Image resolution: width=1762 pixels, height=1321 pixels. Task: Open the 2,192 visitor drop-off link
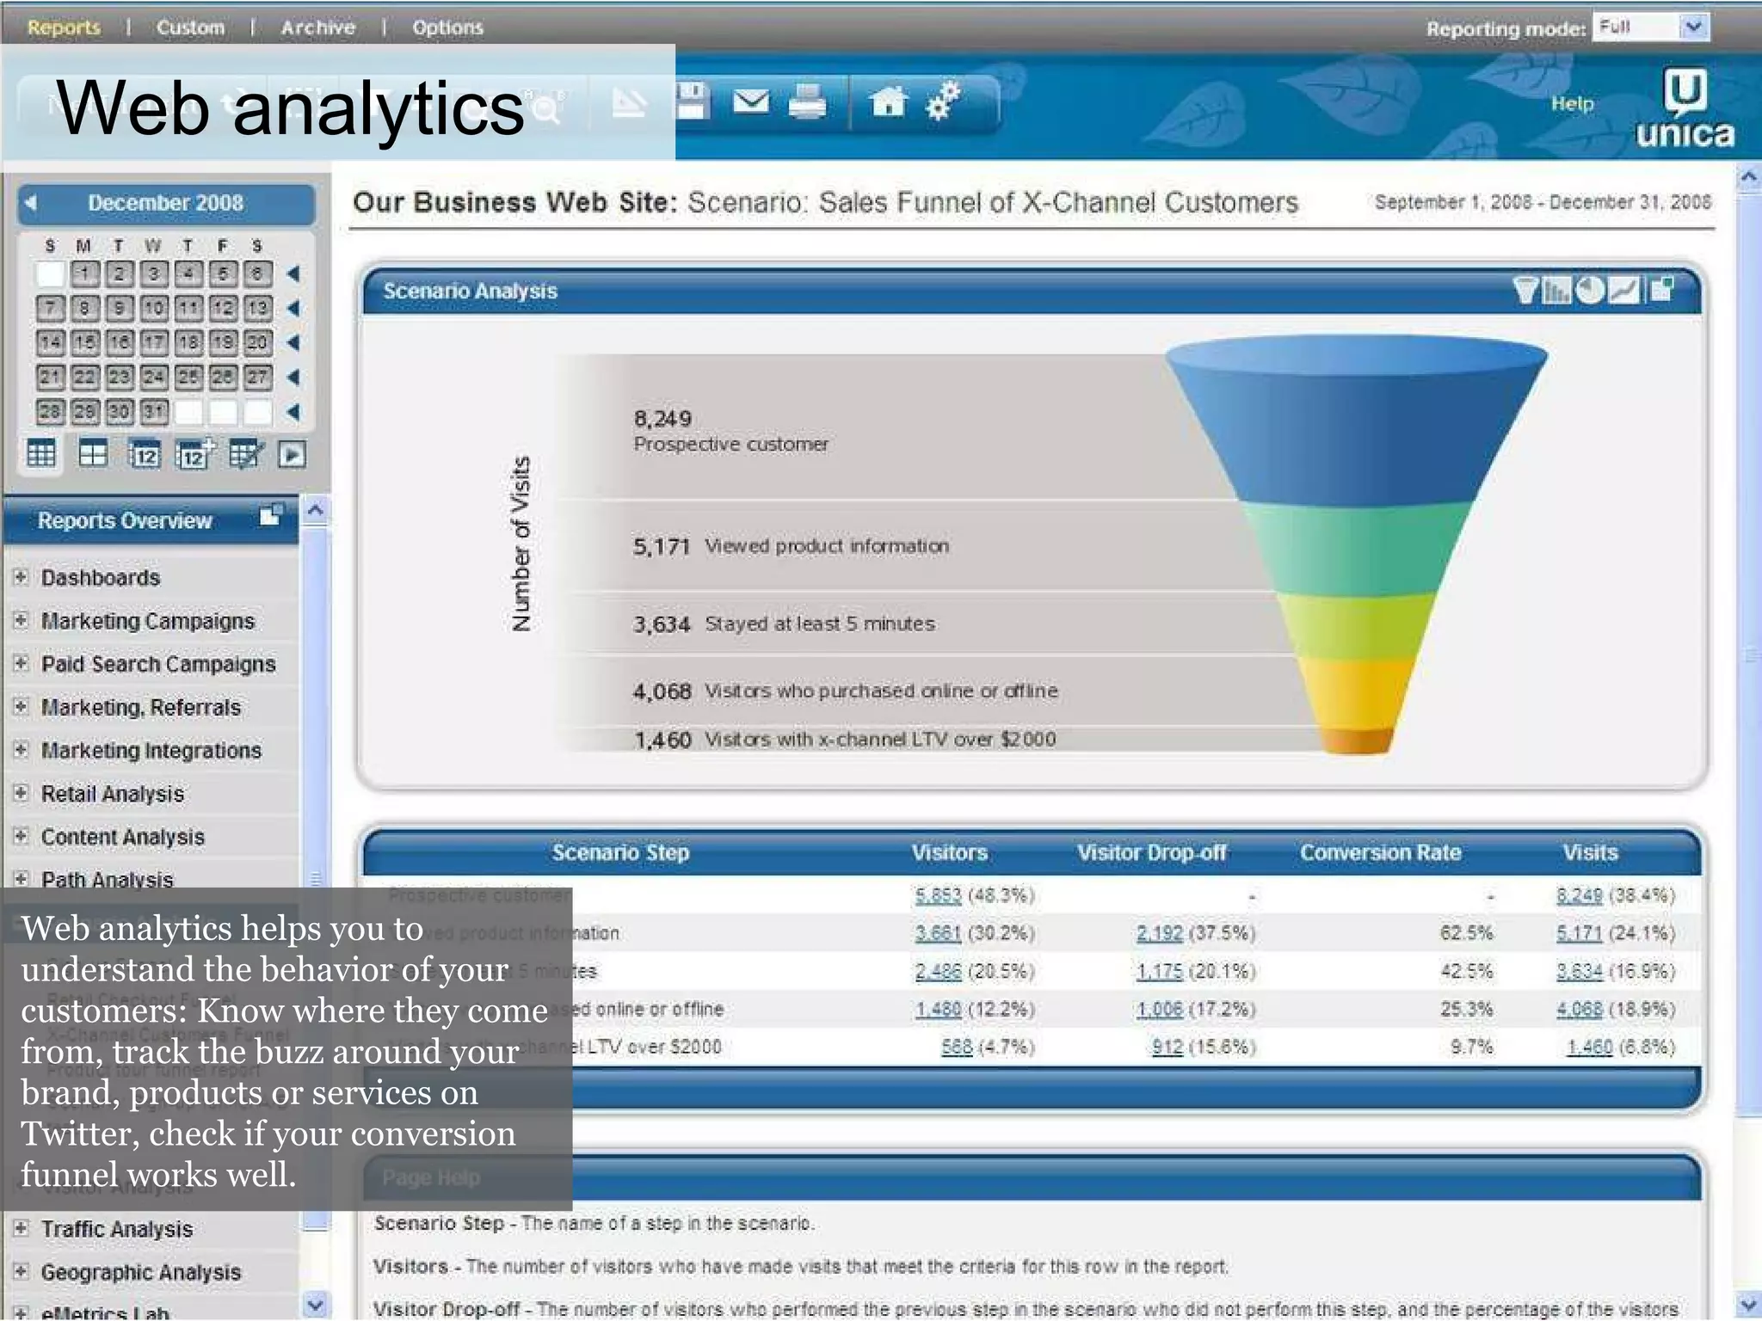1159,933
